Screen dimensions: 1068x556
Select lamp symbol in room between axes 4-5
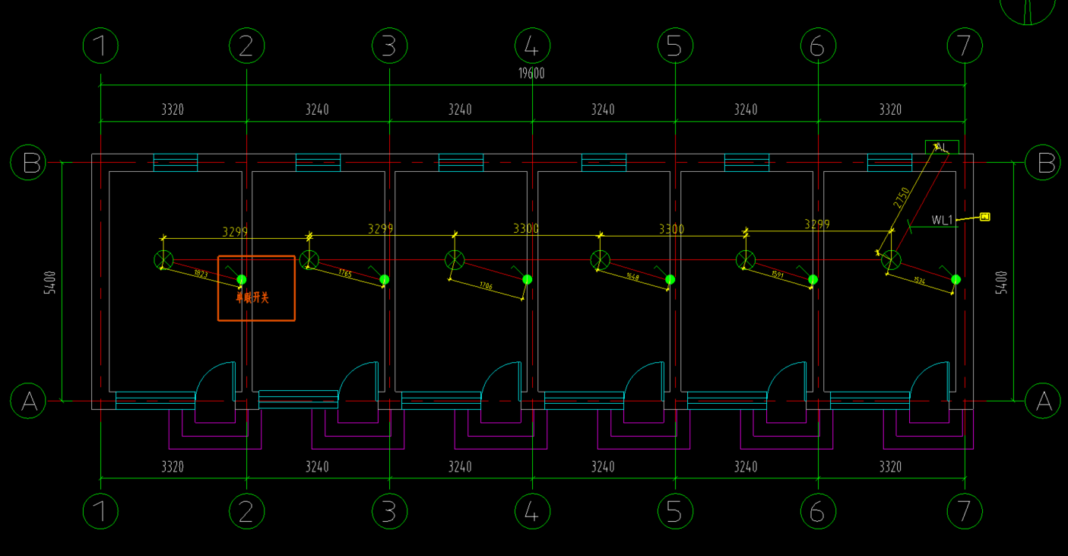pyautogui.click(x=600, y=260)
